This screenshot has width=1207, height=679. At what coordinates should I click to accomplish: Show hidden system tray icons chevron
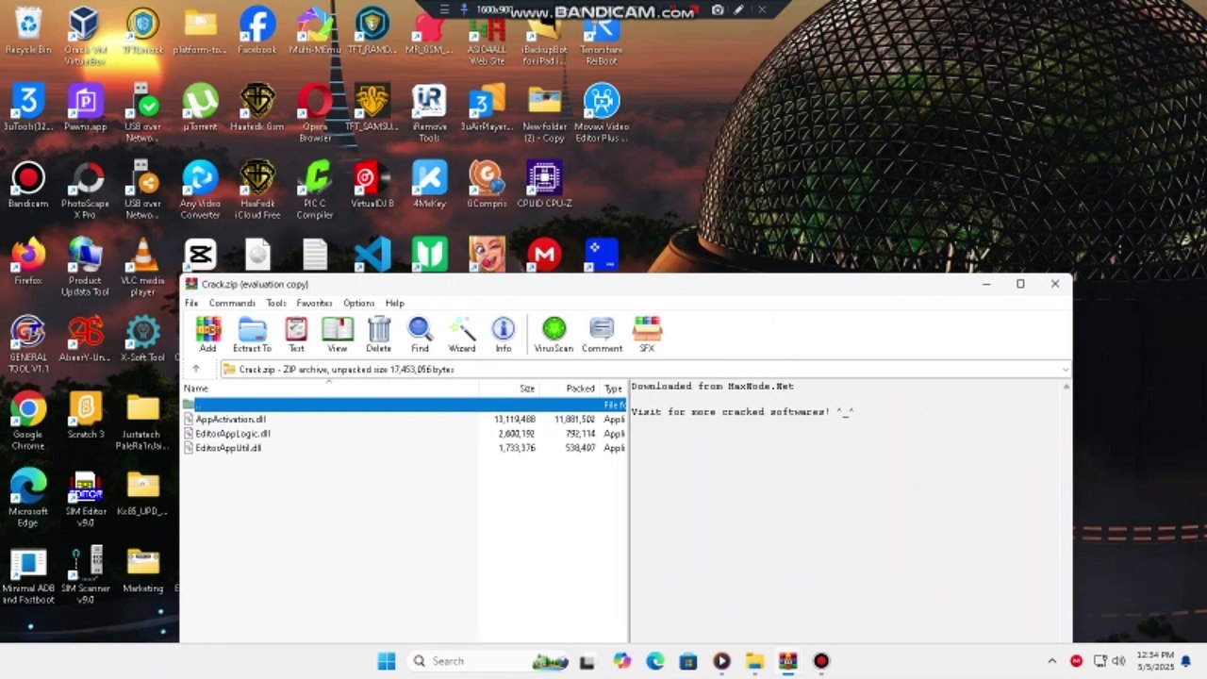[x=1052, y=661]
